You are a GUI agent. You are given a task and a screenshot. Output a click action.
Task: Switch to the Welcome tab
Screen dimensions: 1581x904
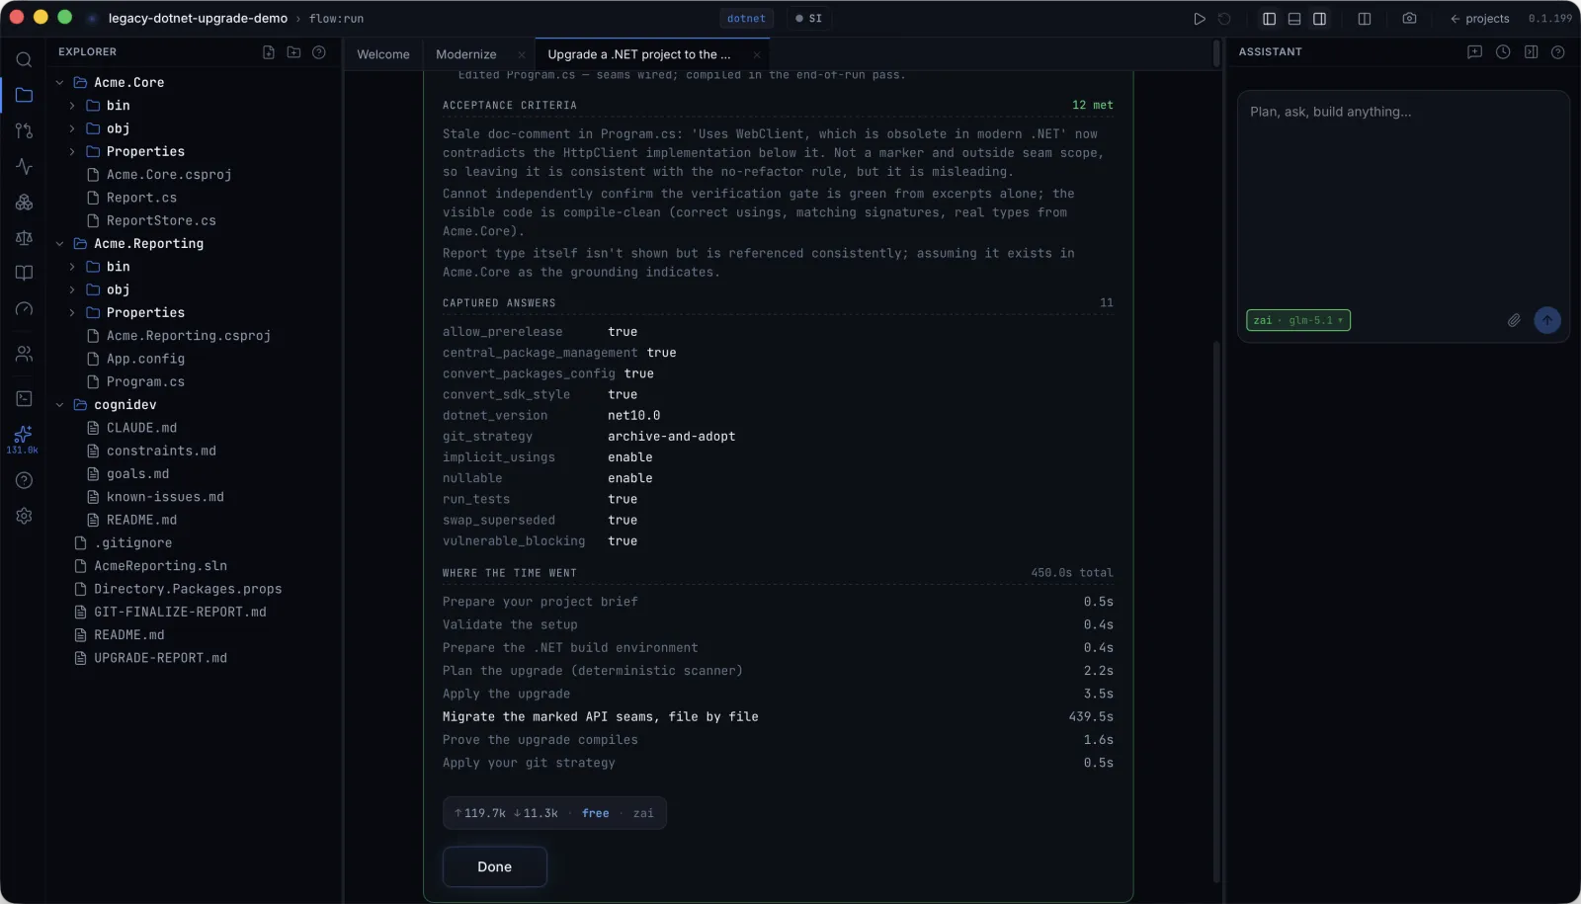click(383, 54)
